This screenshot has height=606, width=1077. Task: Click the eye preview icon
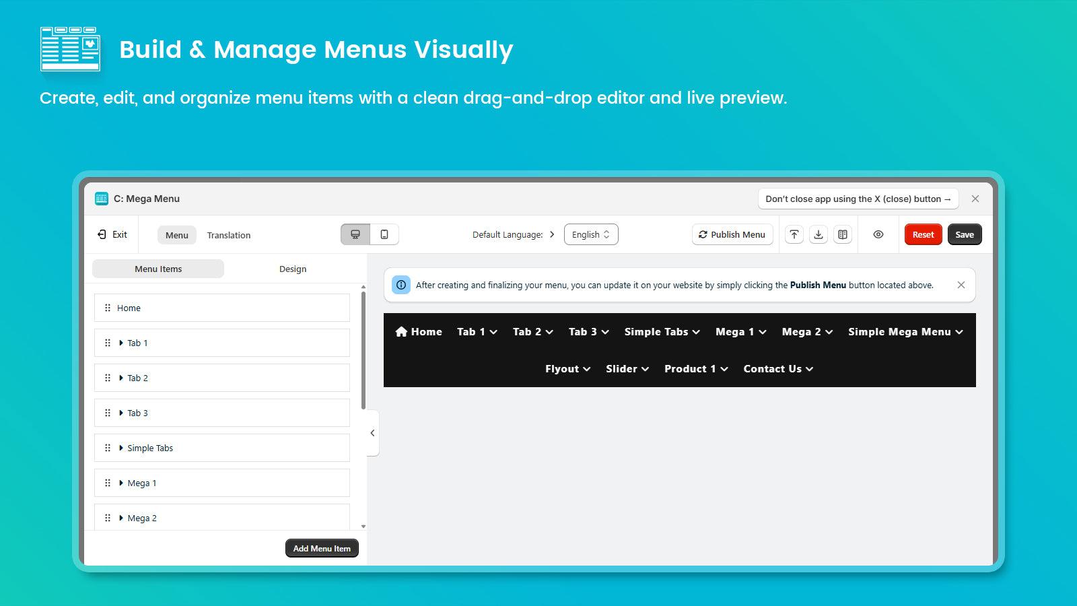pos(878,234)
